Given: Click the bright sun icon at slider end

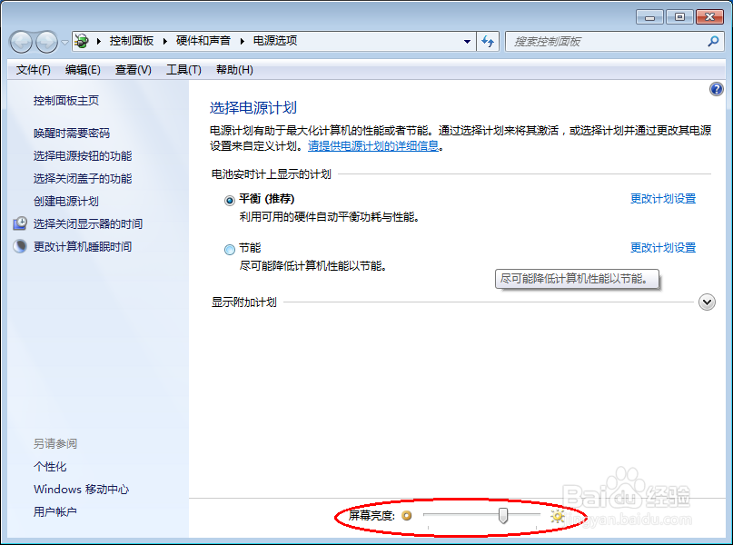Looking at the screenshot, I should point(557,516).
